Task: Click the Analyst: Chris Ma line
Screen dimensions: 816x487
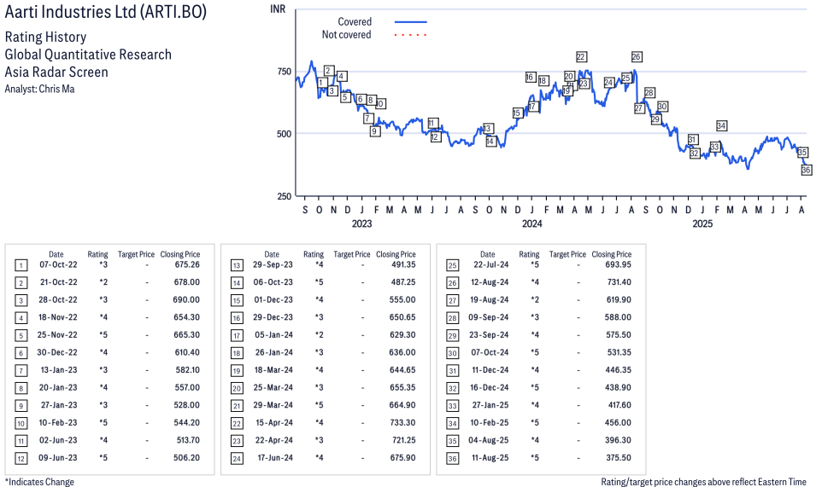Action: [39, 89]
